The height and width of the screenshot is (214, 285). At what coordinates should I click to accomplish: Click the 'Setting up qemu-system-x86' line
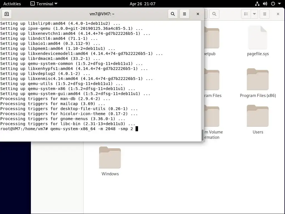tap(68, 89)
